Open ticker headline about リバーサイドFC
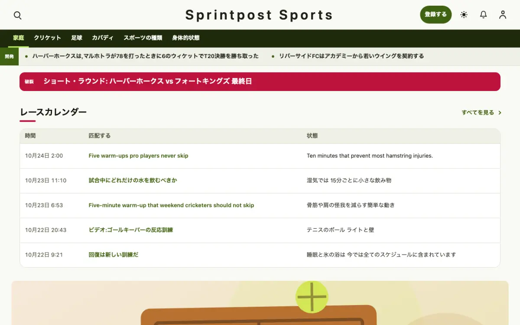520x325 pixels. pyautogui.click(x=351, y=56)
